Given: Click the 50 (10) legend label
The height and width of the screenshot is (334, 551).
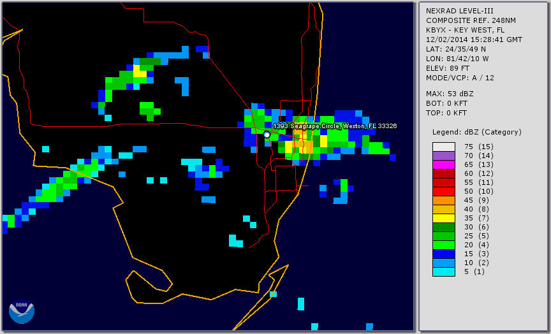Looking at the screenshot, I should tap(478, 191).
